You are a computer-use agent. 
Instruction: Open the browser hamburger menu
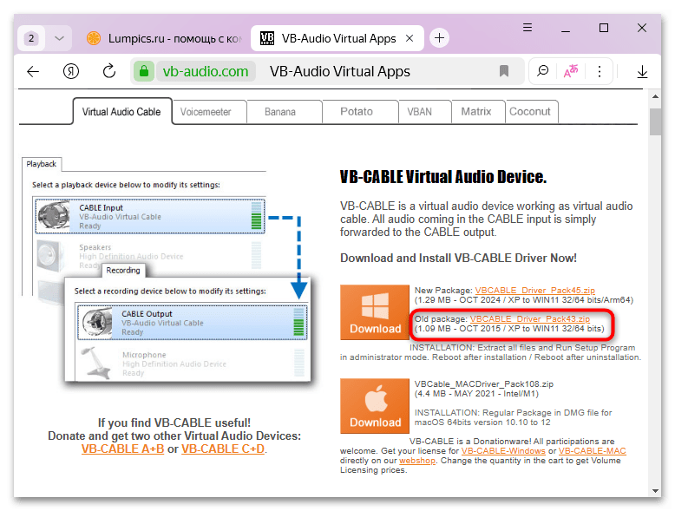coord(528,28)
